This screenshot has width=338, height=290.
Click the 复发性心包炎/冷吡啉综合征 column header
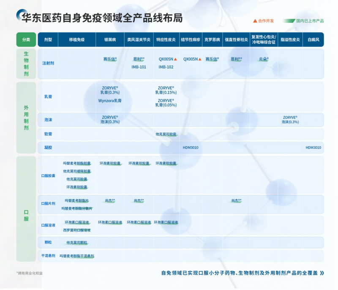coord(264,40)
